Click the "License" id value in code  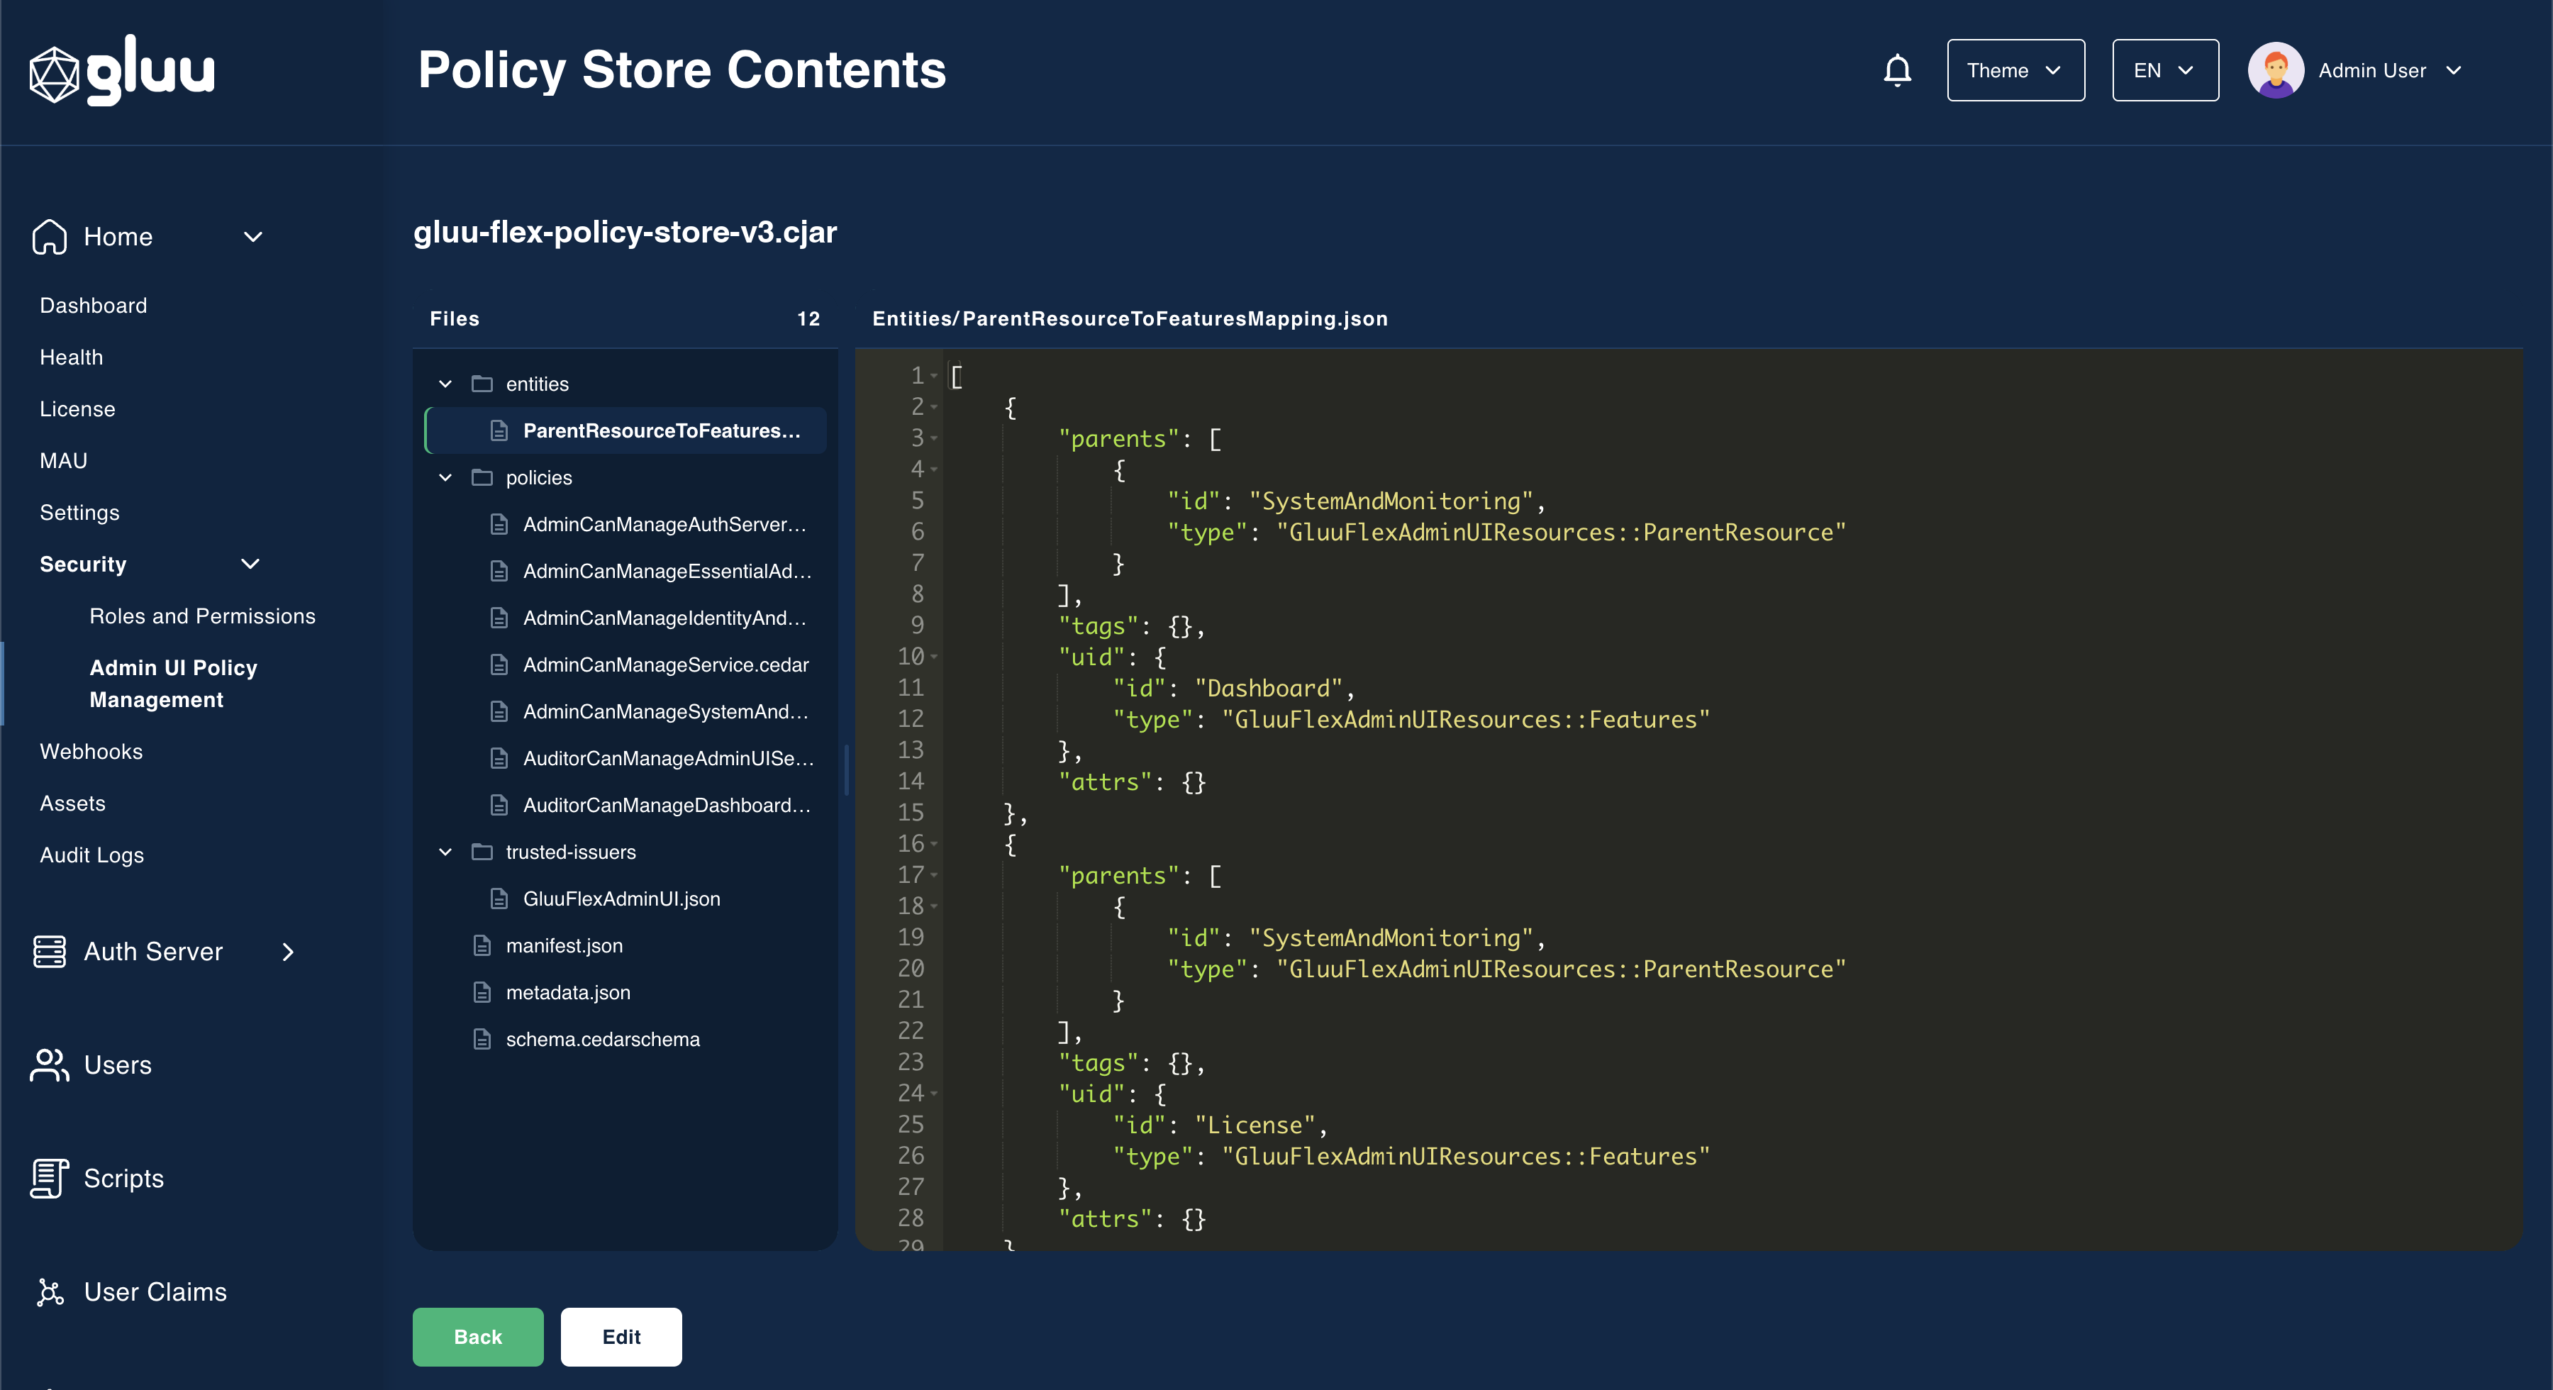pos(1255,1125)
